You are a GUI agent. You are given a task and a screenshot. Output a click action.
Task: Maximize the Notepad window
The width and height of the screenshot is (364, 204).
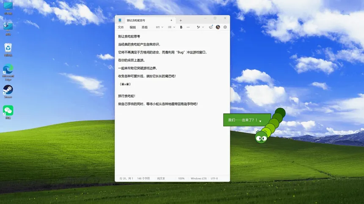[x=215, y=18]
